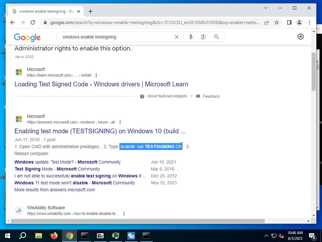
Task: Switch to 7-Zip in taskbar
Action: tap(100, 236)
